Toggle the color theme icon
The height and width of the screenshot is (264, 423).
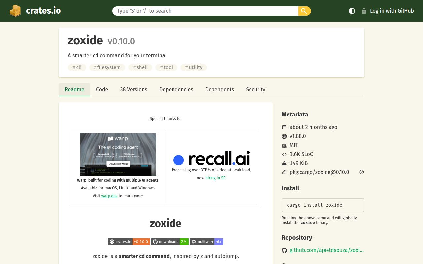(x=352, y=11)
